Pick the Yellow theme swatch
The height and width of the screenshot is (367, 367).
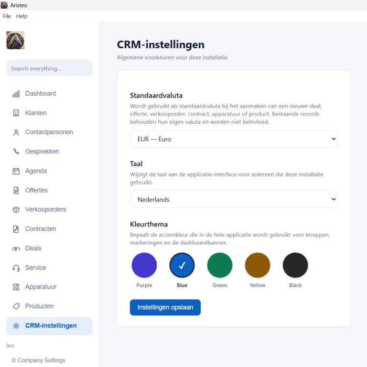(258, 265)
